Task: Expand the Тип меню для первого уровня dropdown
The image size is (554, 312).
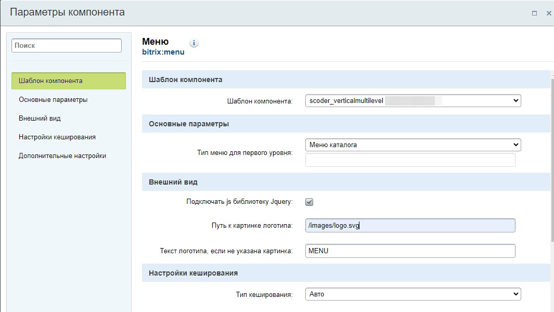Action: pos(413,145)
